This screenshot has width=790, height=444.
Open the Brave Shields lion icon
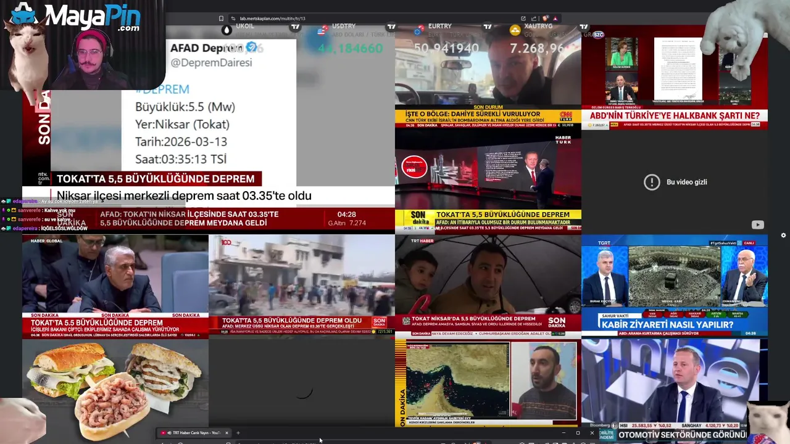[545, 18]
